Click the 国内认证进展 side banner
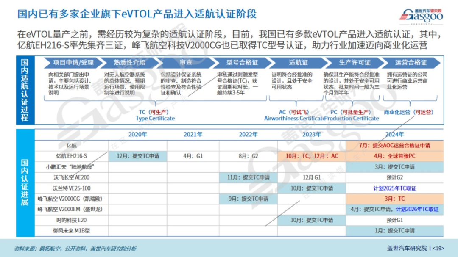The image size is (458, 257). tap(25, 182)
